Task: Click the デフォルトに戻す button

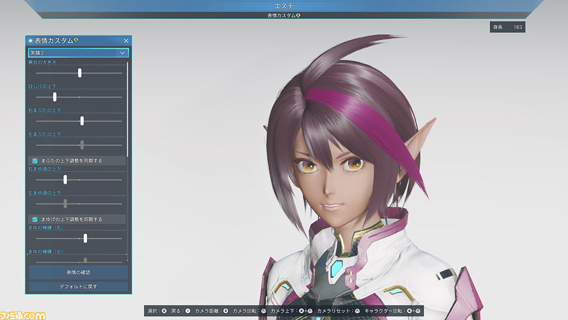Action: pos(78,286)
